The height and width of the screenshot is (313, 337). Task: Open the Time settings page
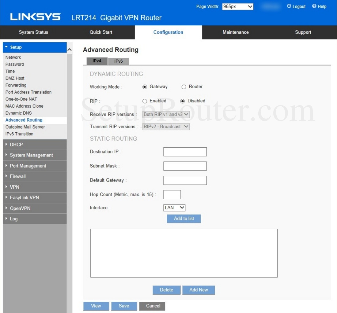[10, 72]
